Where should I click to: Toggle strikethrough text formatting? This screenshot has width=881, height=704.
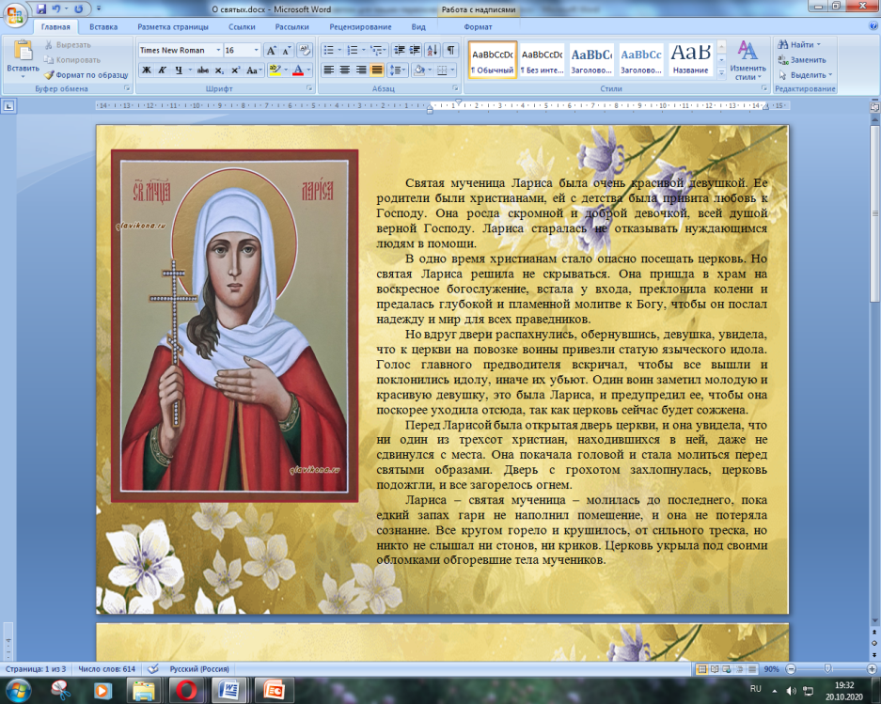point(203,70)
